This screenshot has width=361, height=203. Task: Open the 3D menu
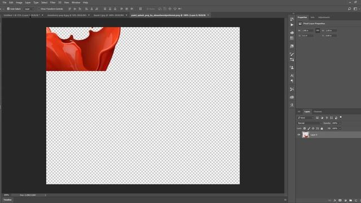(x=60, y=2)
